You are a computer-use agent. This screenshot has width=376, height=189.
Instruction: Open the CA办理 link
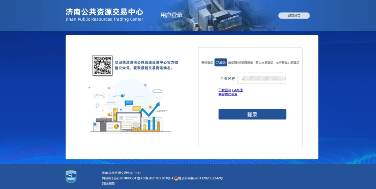pos(237,90)
